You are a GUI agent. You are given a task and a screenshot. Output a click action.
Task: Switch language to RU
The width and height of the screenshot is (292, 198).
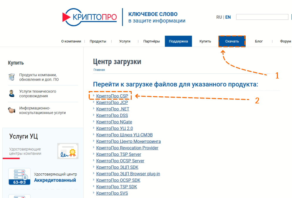[x=219, y=17]
